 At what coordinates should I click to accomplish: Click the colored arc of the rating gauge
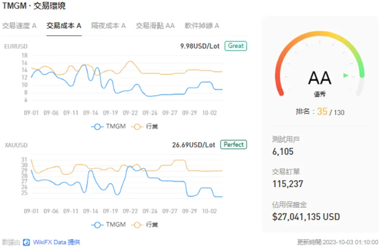tap(319, 34)
